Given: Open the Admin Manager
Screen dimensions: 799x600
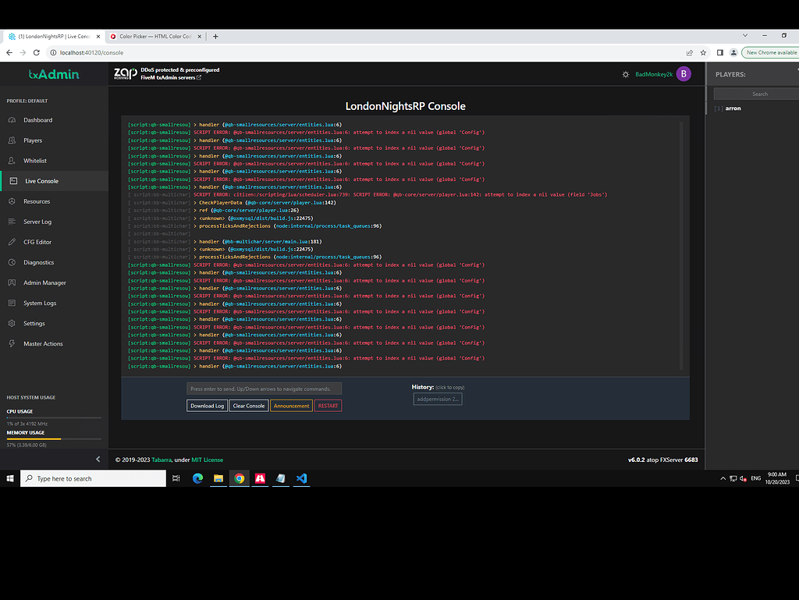Looking at the screenshot, I should pos(43,282).
